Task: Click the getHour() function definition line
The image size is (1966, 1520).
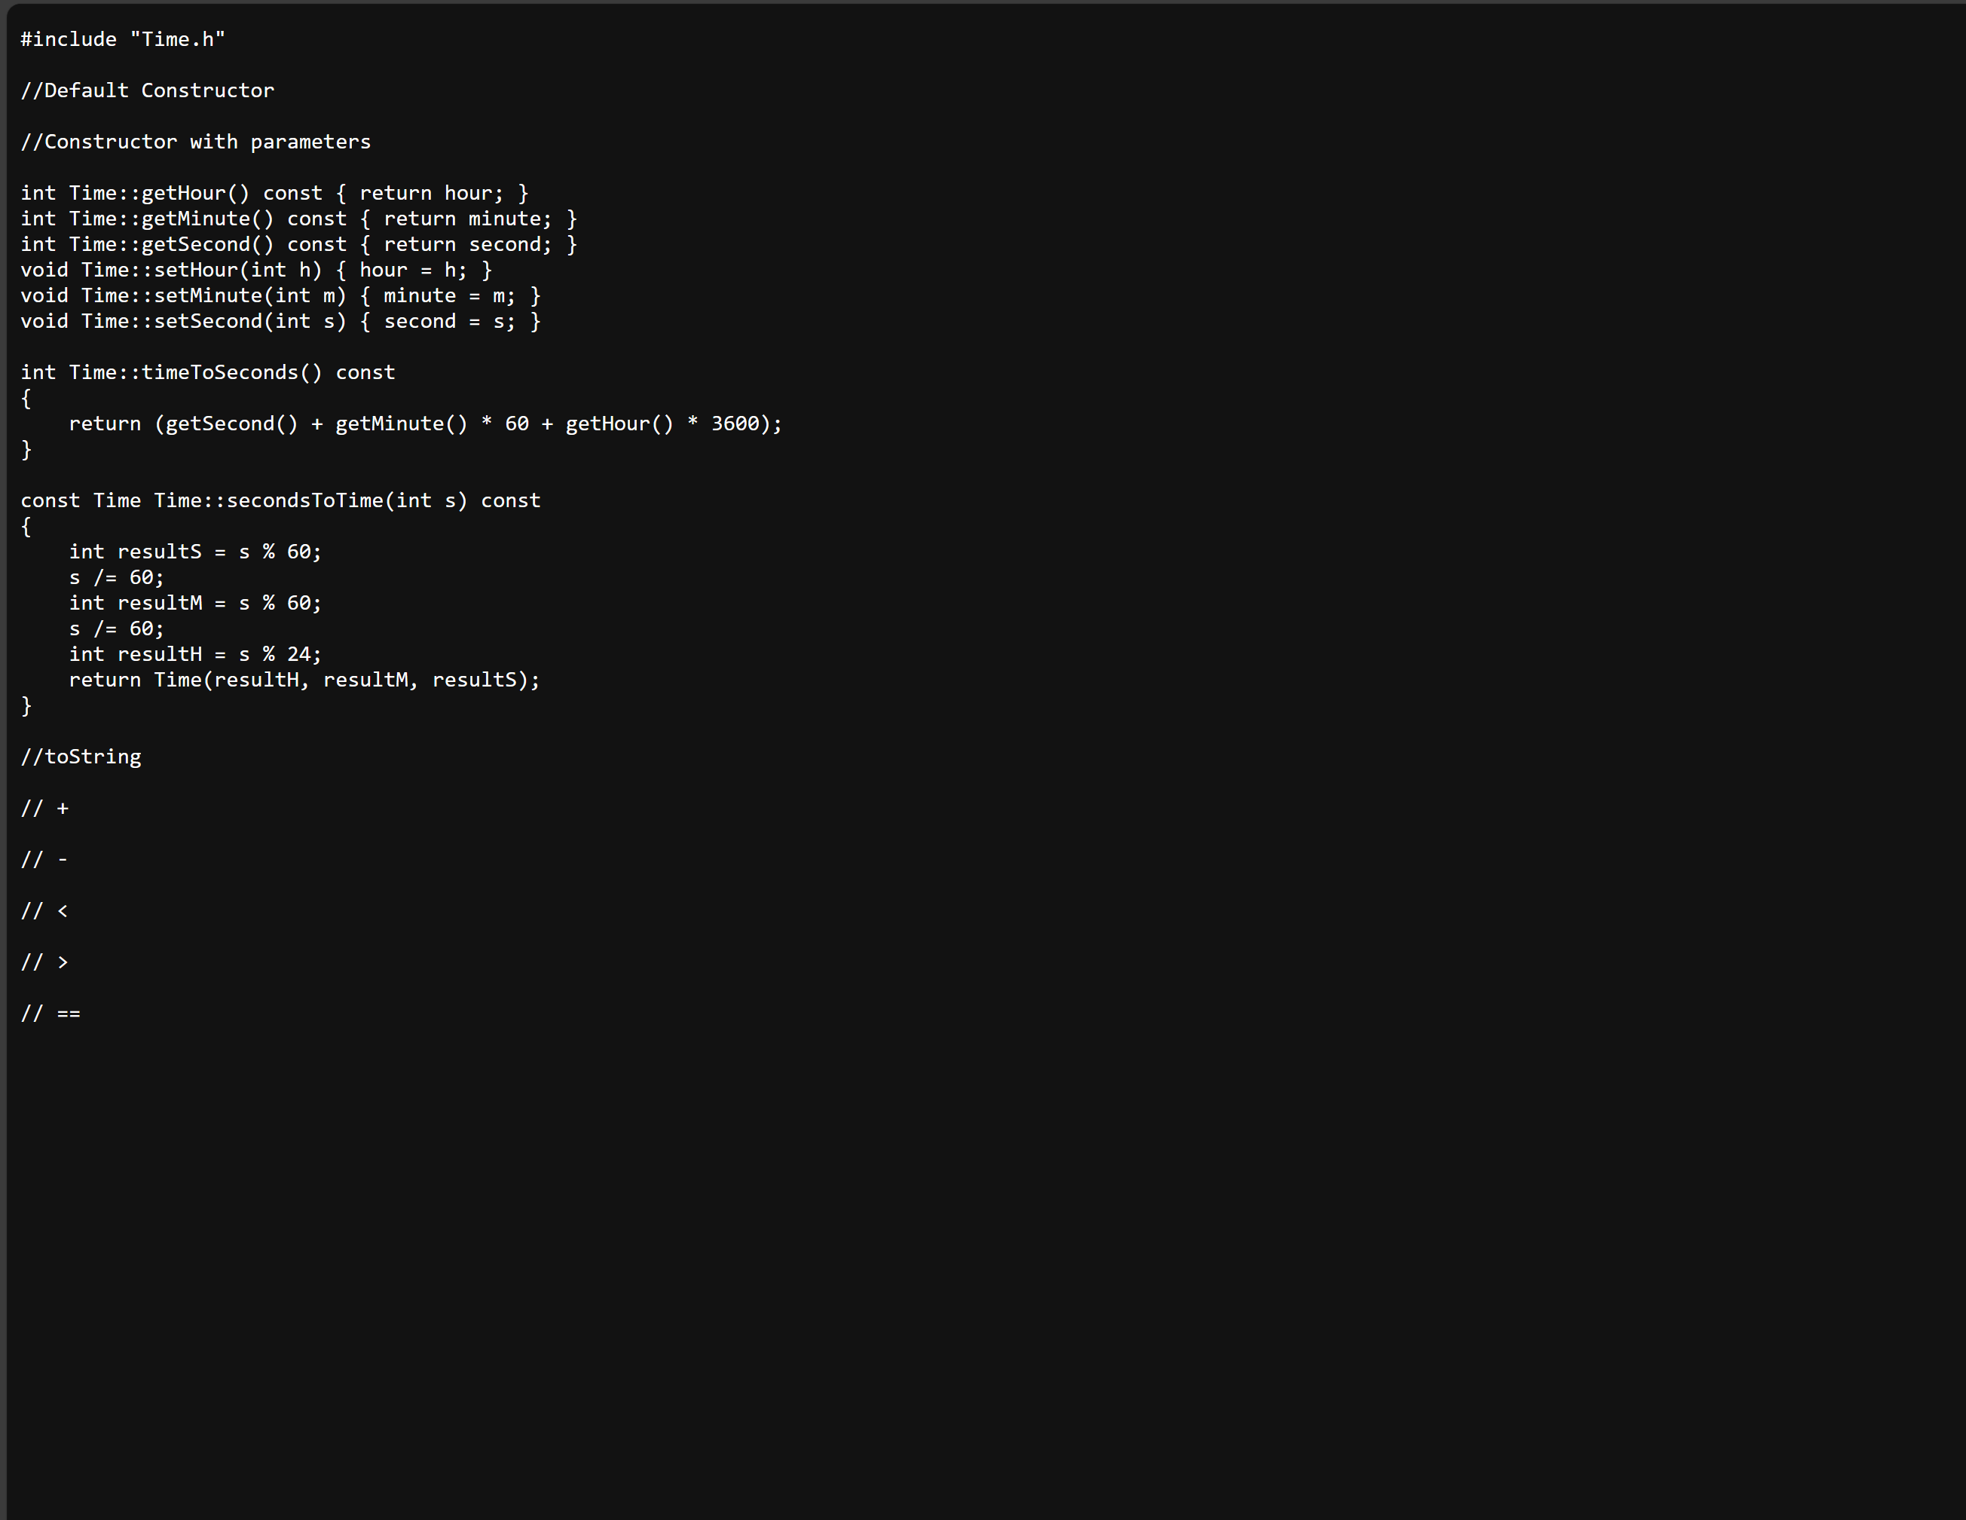Action: [x=274, y=194]
